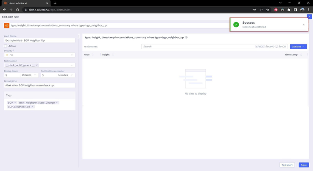The width and height of the screenshot is (313, 171).
Task: Close the Edit alert rule panel with the blue X
Action: coord(309,17)
